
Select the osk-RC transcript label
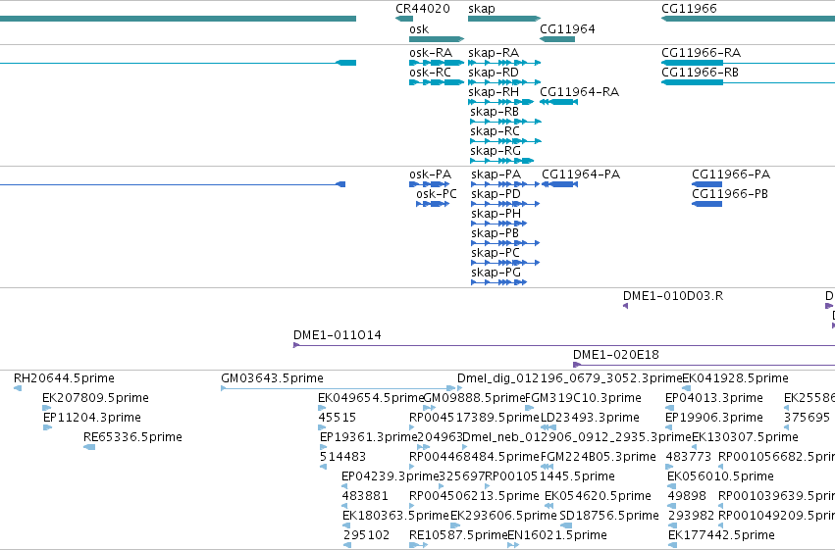click(x=430, y=73)
